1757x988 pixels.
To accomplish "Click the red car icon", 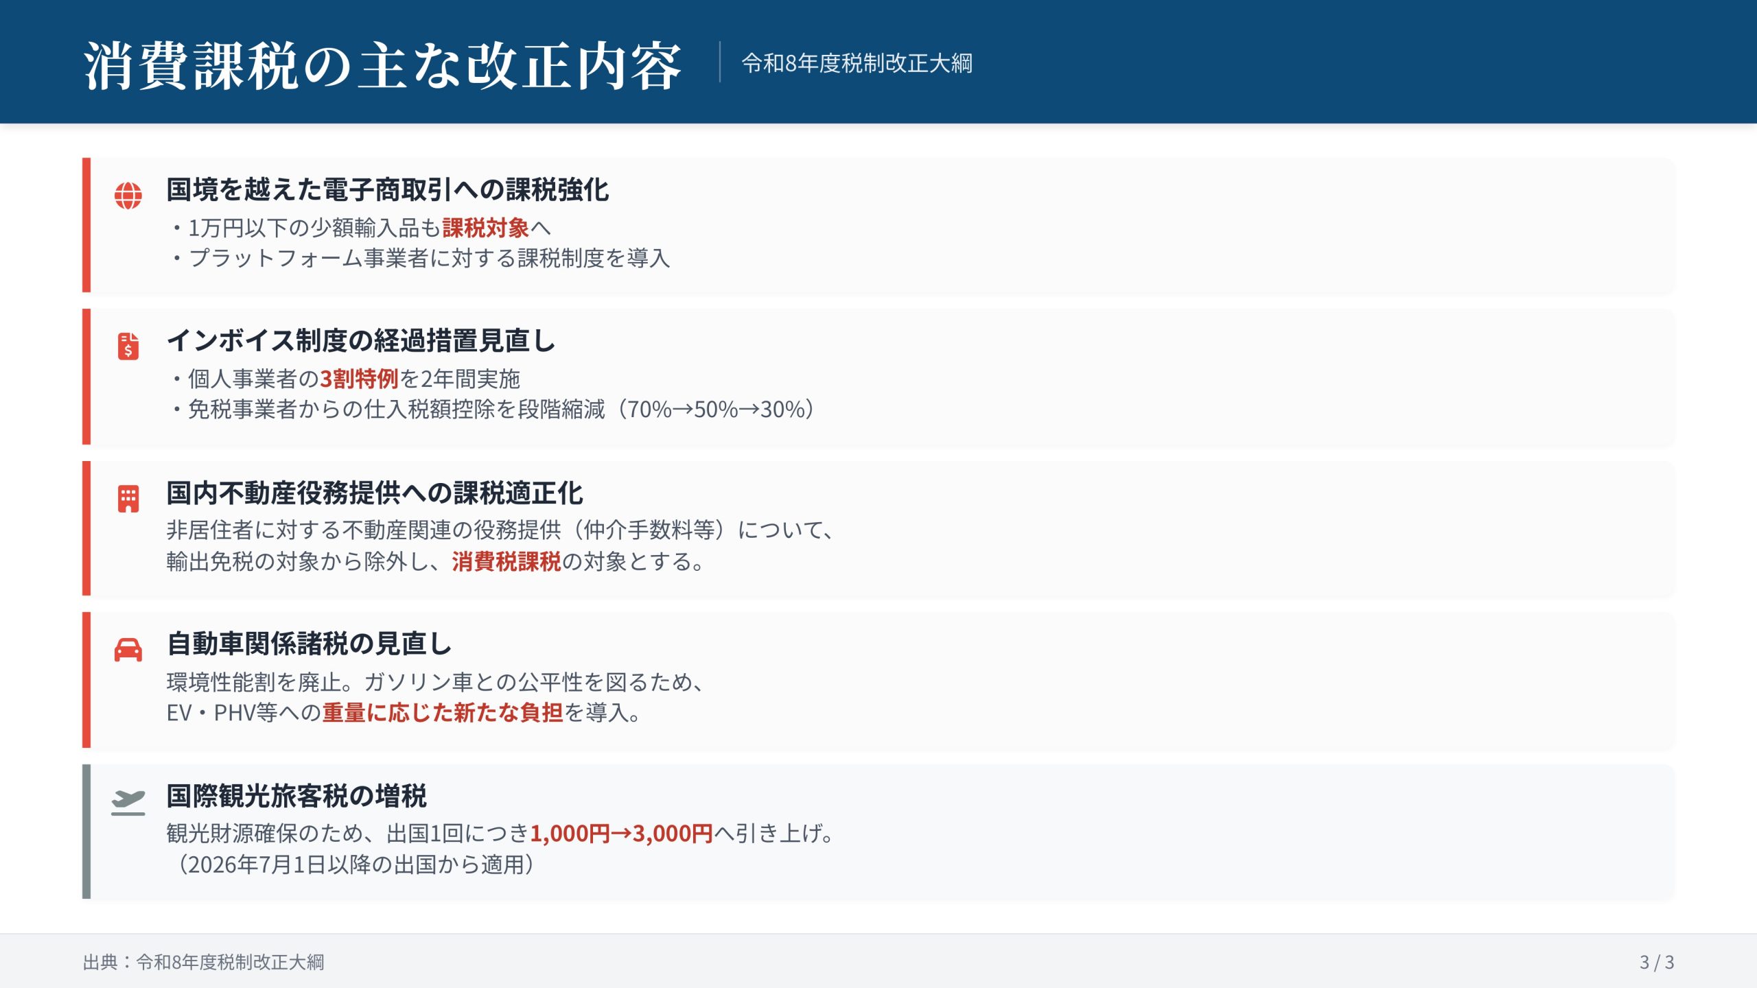I will point(128,649).
